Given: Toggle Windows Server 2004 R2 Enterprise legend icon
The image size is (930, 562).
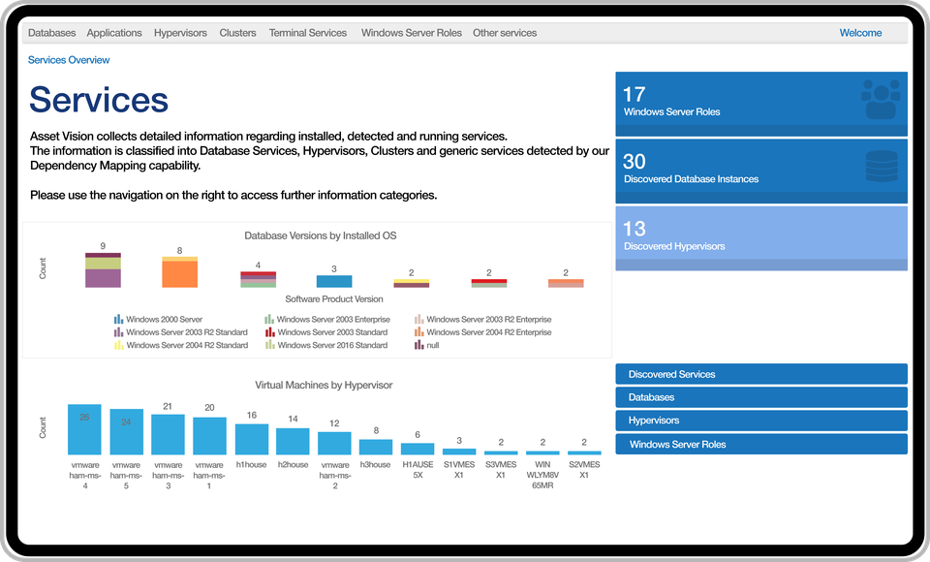Looking at the screenshot, I should [x=418, y=332].
